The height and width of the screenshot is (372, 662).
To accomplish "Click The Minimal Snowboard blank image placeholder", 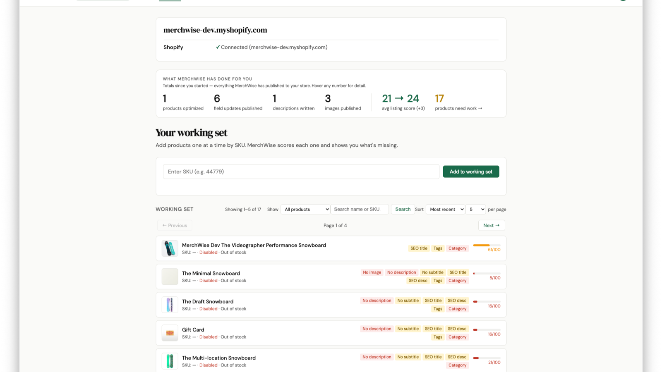I will coord(170,277).
